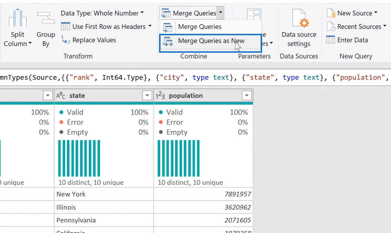Select the state column header

[x=104, y=96]
